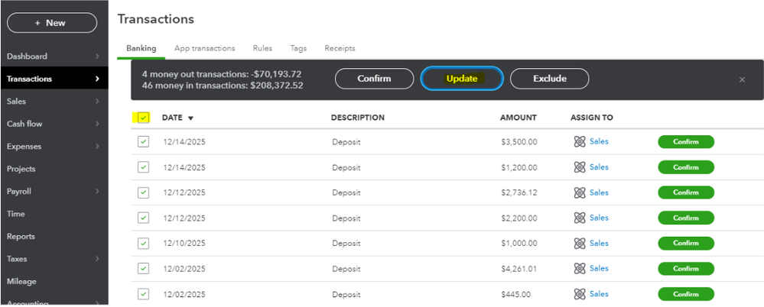Viewport: 764px width, 307px height.
Task: Open the Receipts tab
Action: click(x=340, y=48)
